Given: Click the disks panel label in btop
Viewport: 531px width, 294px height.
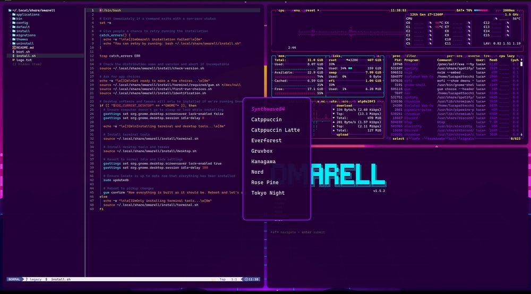Looking at the screenshot, I should point(336,56).
